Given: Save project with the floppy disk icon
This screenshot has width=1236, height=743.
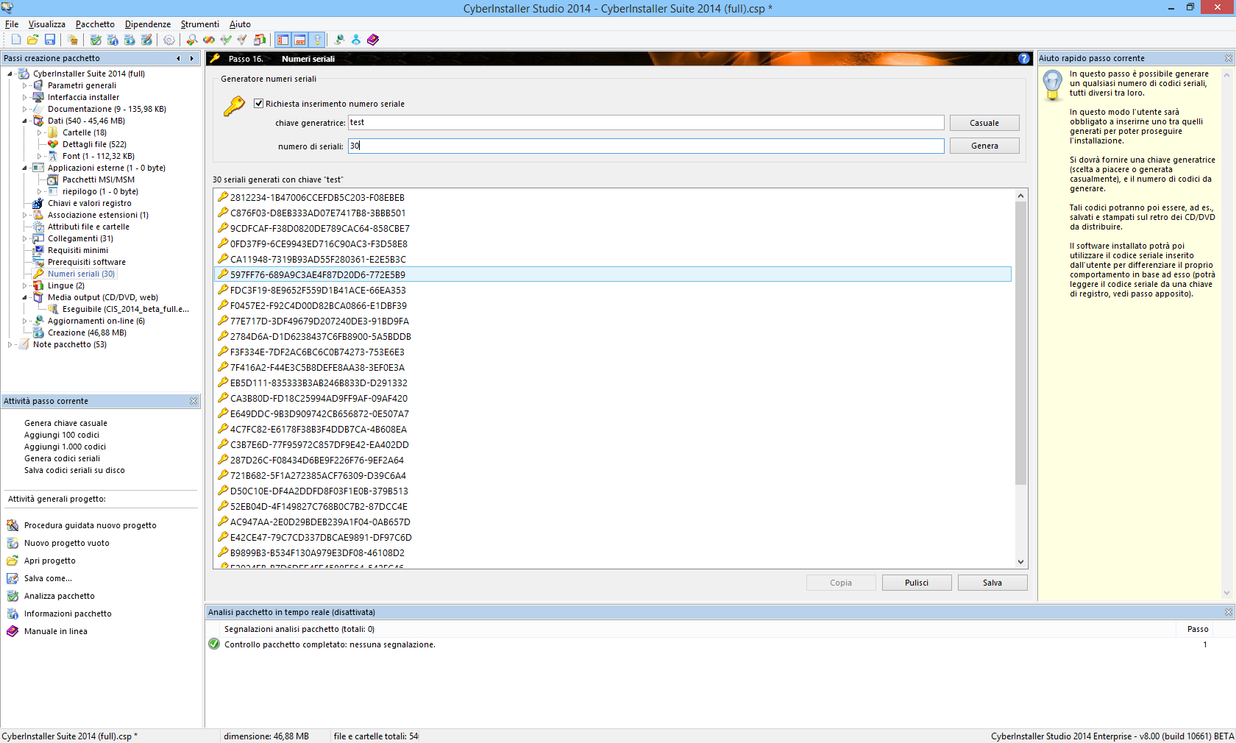Looking at the screenshot, I should point(50,40).
